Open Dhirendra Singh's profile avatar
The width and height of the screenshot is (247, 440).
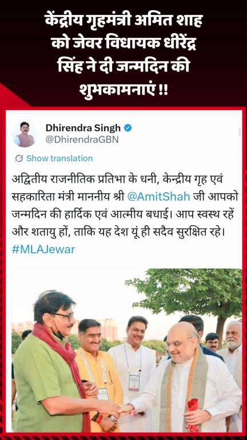25,134
